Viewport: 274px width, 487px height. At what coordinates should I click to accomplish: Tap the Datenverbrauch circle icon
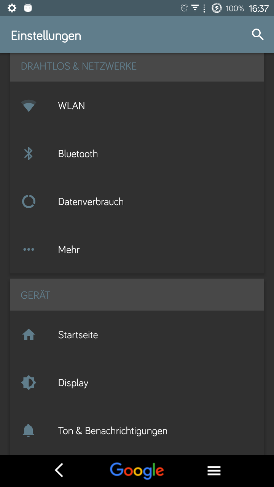pos(29,202)
